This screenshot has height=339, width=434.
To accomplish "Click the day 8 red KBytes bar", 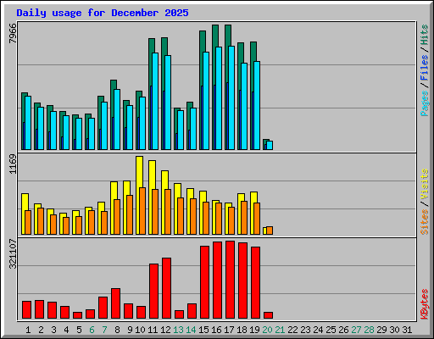I will coord(115,303).
